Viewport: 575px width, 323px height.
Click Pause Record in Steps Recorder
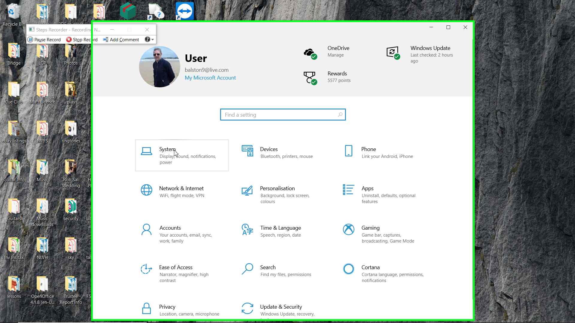coord(44,39)
